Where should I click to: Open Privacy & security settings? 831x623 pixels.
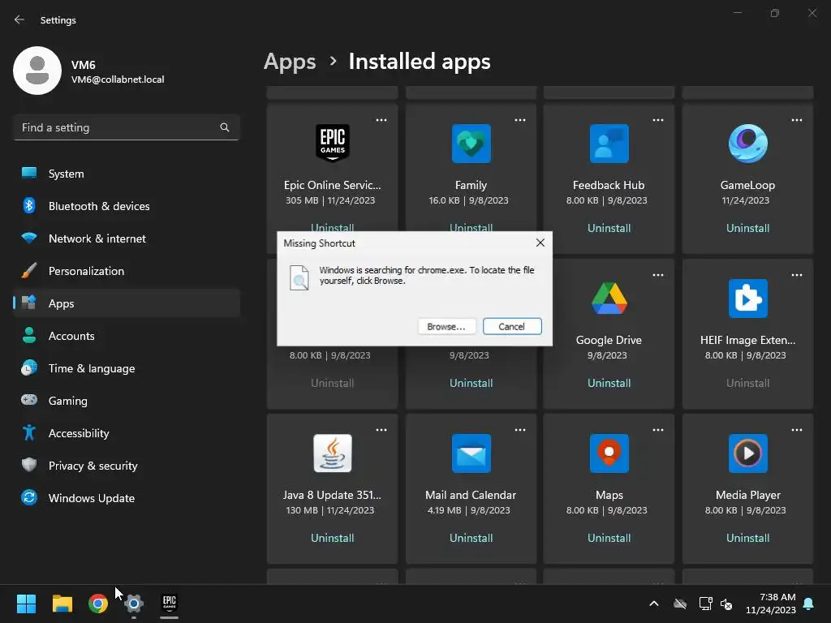pyautogui.click(x=127, y=466)
